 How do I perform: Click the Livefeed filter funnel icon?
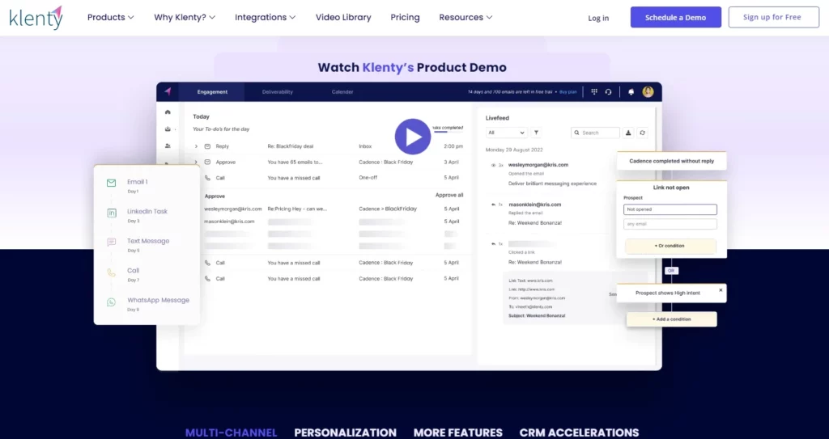[x=536, y=133]
